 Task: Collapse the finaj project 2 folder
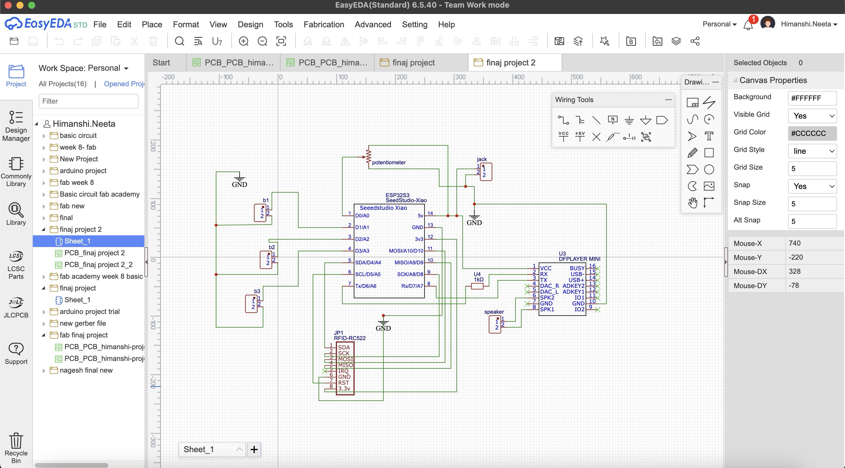click(x=44, y=229)
